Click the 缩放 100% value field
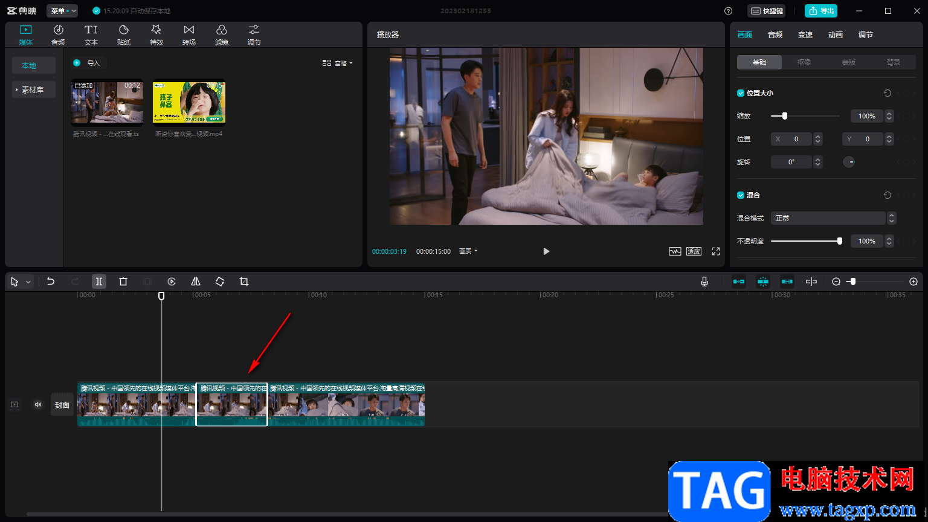928x522 pixels. pos(867,116)
